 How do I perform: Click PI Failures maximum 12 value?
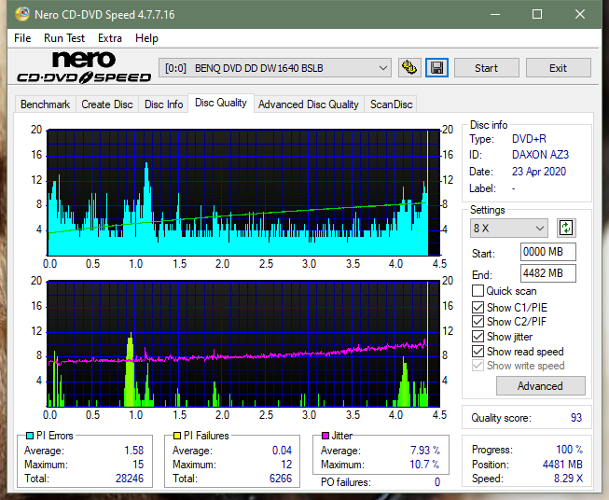coord(286,465)
